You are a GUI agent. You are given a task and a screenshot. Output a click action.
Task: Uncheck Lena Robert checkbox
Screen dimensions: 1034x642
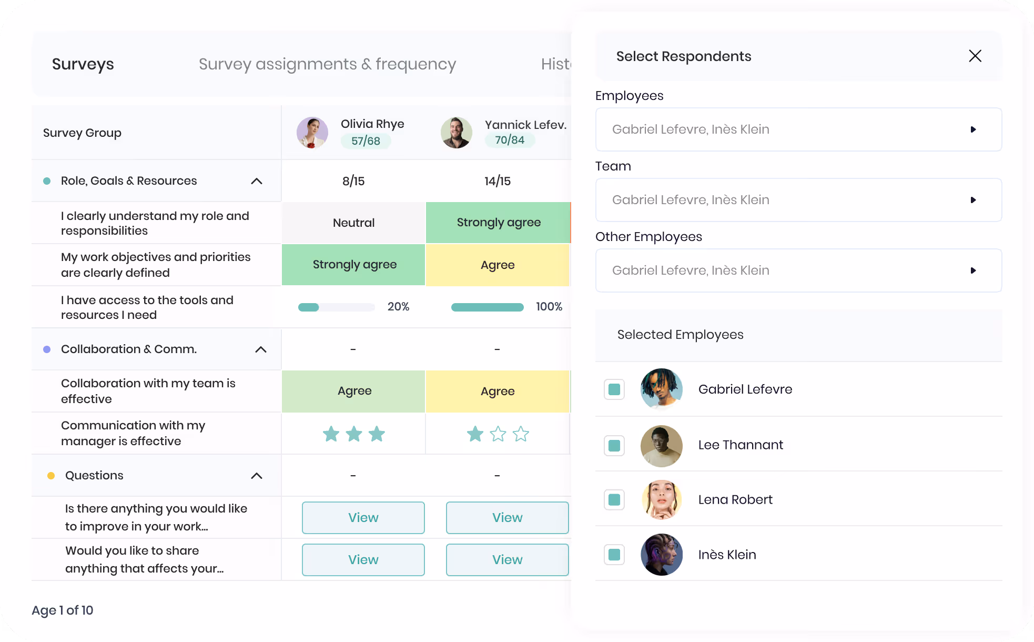pyautogui.click(x=614, y=499)
